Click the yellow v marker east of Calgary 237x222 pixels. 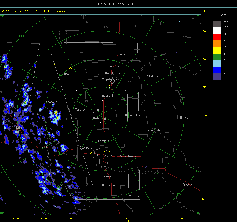(110, 151)
